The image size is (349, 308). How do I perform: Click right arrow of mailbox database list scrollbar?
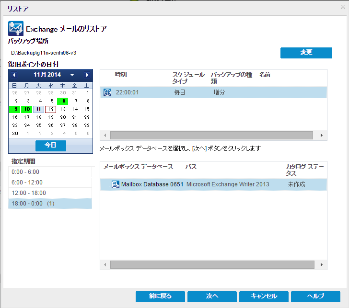[x=321, y=264]
